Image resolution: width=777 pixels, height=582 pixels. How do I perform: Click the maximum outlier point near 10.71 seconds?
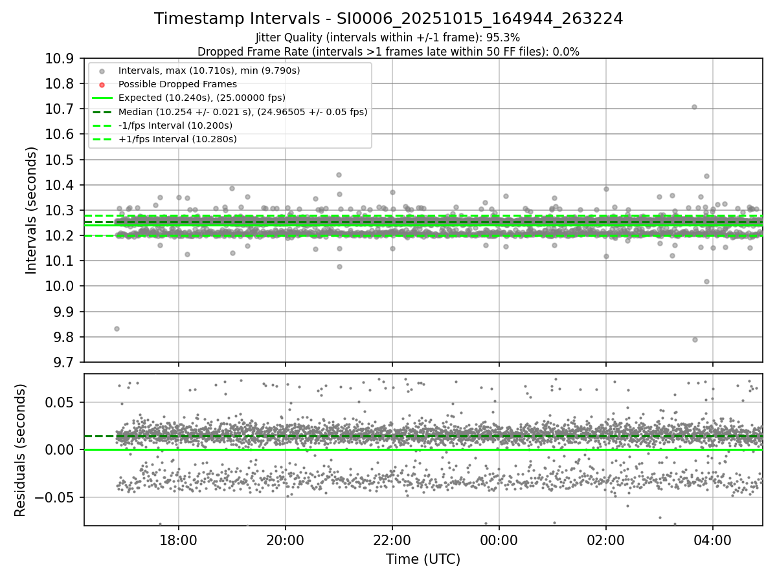tap(694, 107)
